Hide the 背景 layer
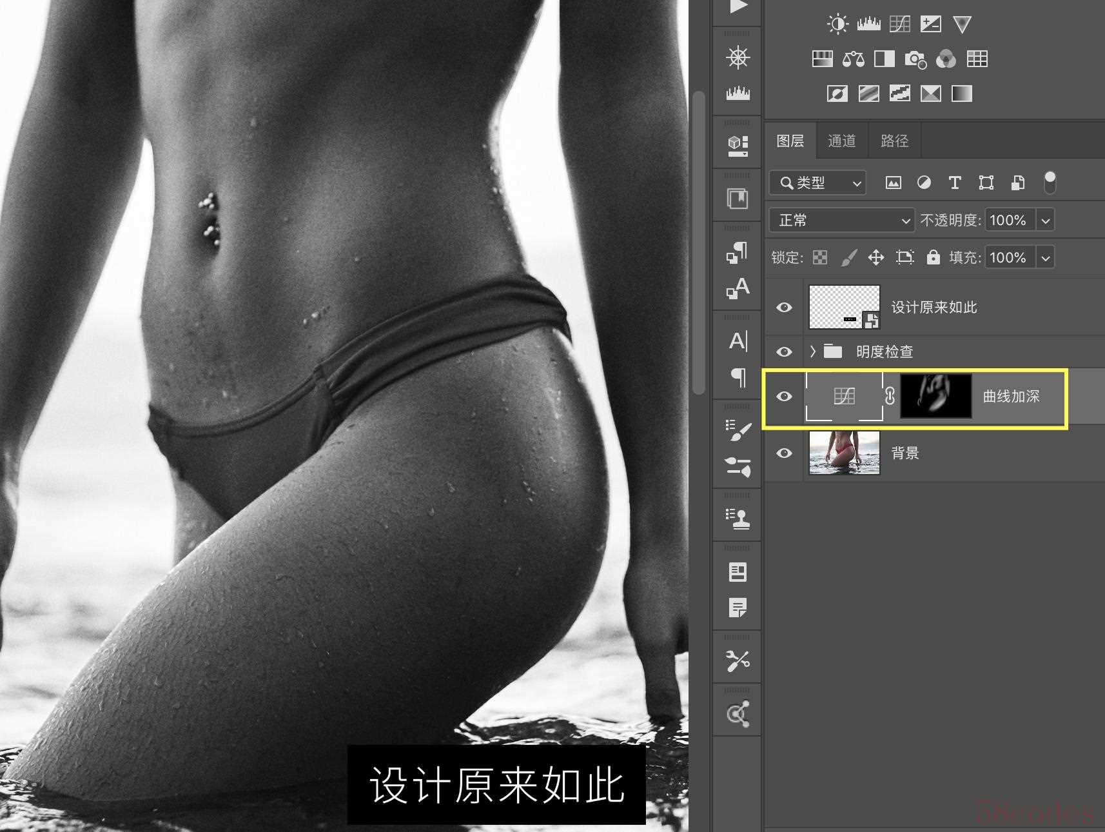Screen dimensions: 1105x832 coord(784,453)
